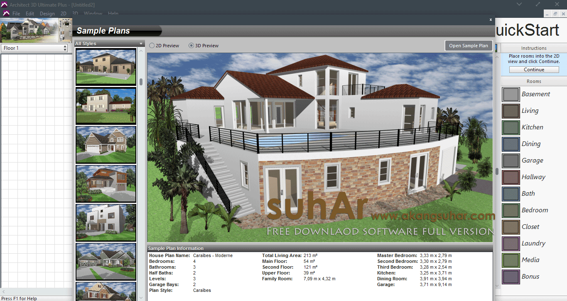The height and width of the screenshot is (301, 567).
Task: Open the Floor 1 dropdown
Action: point(34,48)
